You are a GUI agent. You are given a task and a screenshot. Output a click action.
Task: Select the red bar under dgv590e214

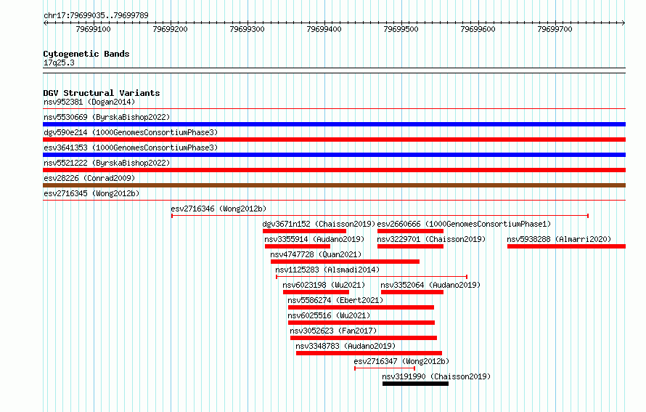tap(334, 140)
